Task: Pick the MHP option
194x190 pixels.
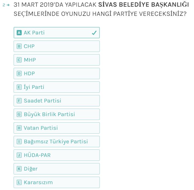Action: (x=56, y=60)
